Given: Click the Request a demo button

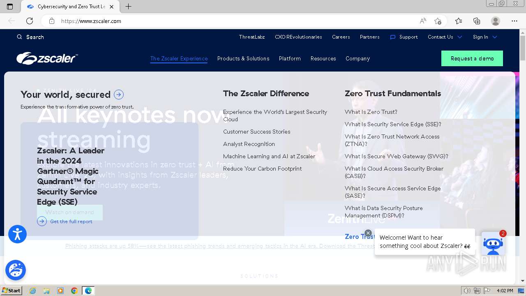Looking at the screenshot, I should point(472,58).
